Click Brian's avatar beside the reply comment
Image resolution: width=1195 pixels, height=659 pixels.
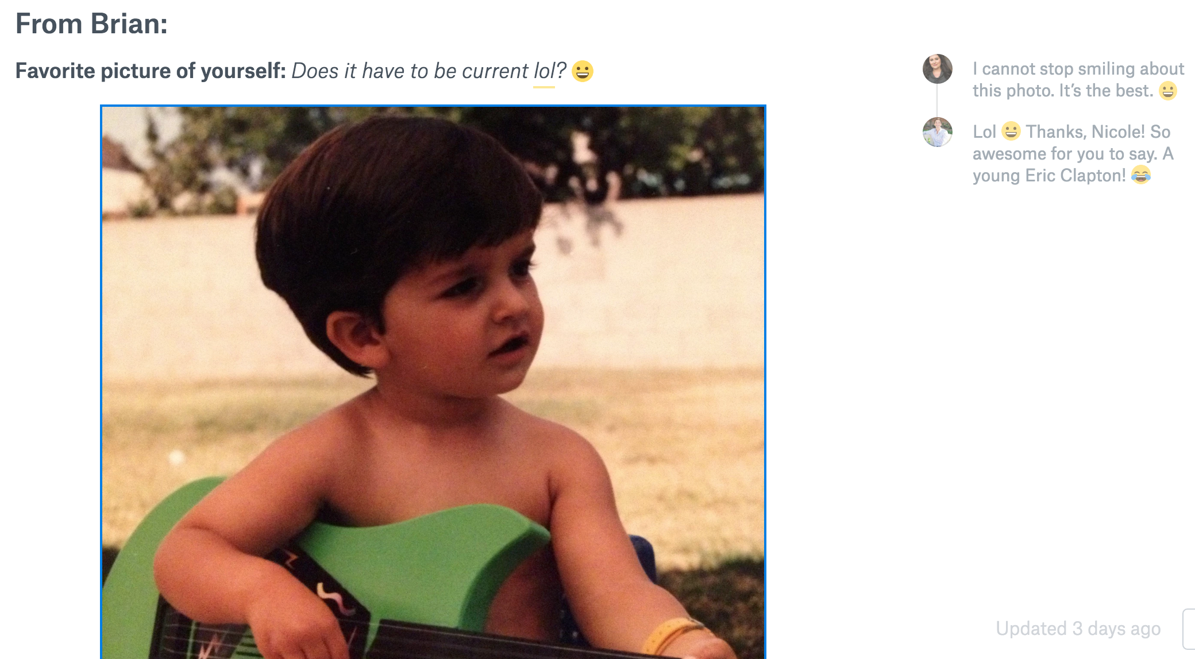pos(937,132)
